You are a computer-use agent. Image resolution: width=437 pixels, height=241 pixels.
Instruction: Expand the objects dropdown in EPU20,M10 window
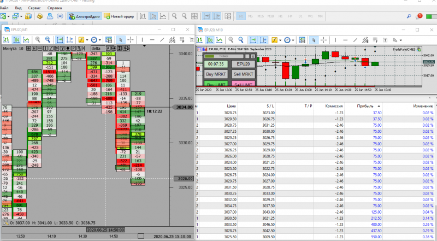pos(401,40)
